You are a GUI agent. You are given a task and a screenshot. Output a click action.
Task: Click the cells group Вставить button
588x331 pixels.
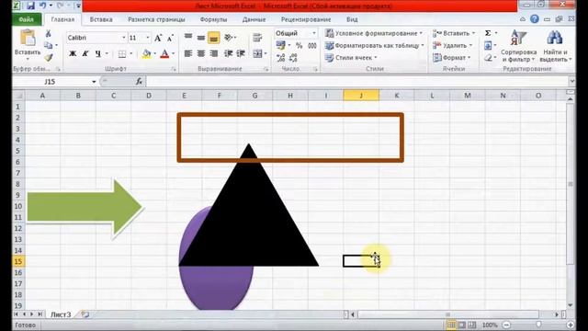[454, 33]
